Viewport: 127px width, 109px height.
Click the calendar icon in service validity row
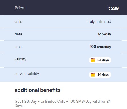pyautogui.click(x=93, y=75)
